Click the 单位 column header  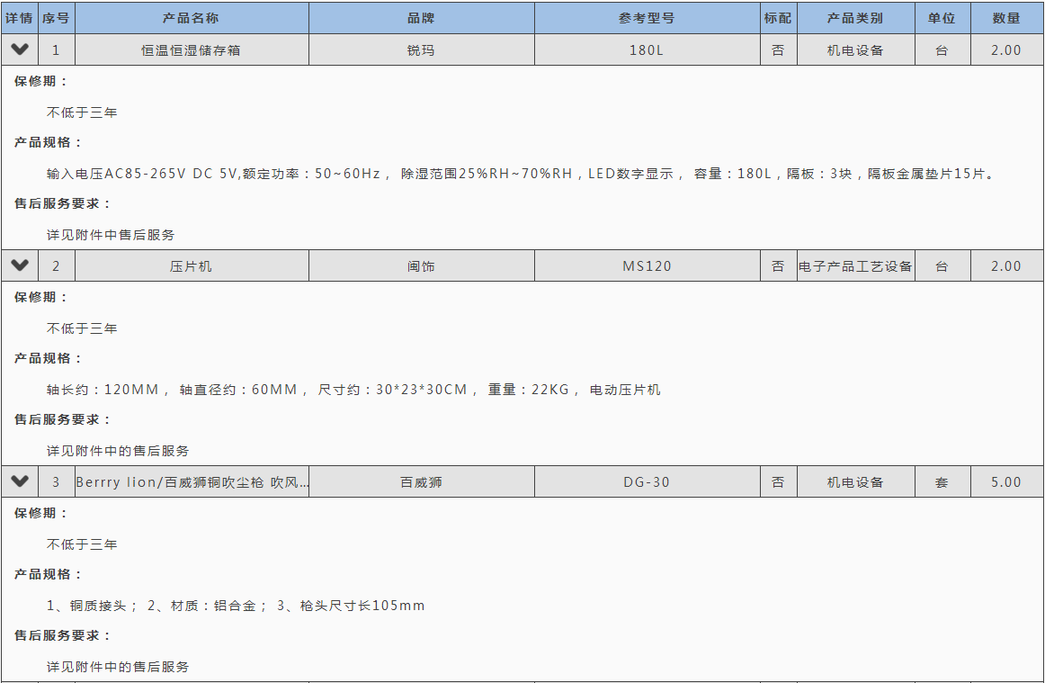[x=942, y=18]
